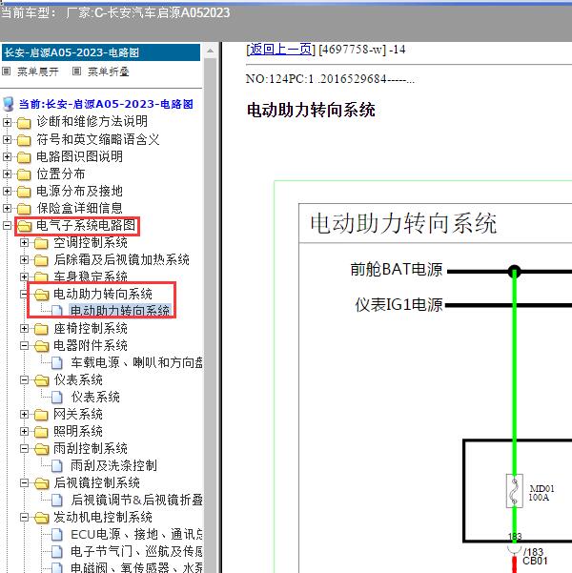Expand the 位置分布 node
Viewport: 572px width, 573px height.
7,174
